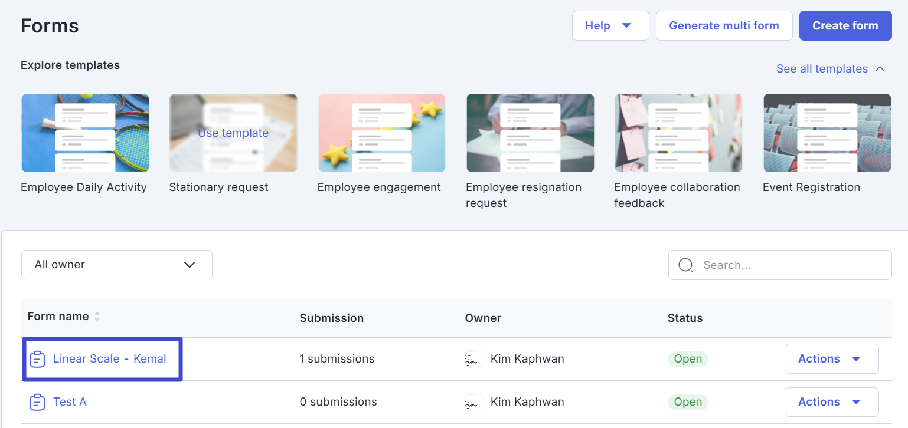
Task: Click the Event Registration template label
Action: 811,187
